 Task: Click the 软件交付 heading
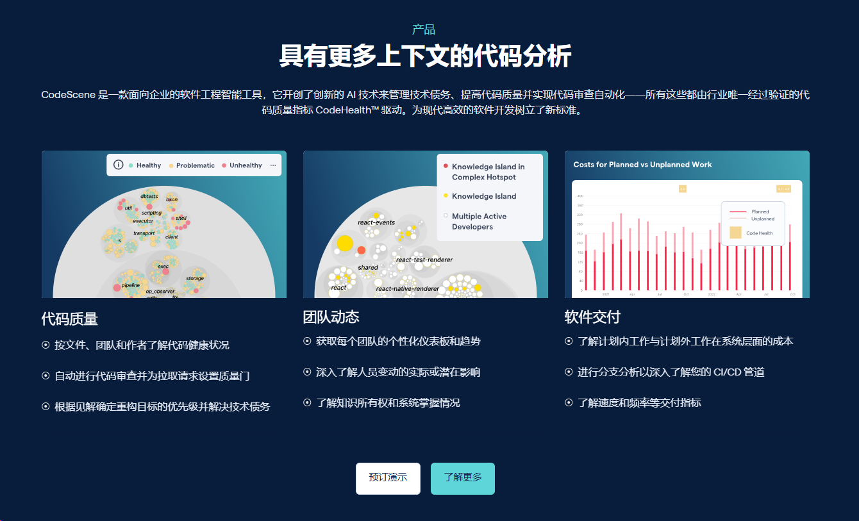(x=593, y=317)
